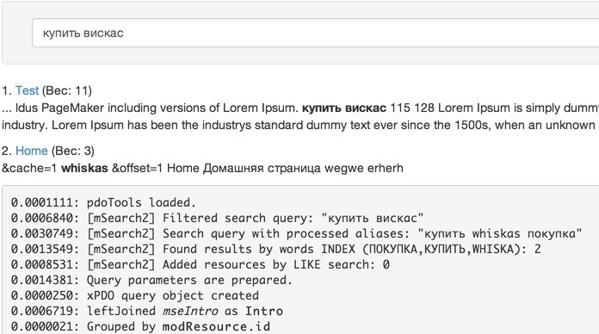Click log line "pdoTools loaded."

point(103,202)
